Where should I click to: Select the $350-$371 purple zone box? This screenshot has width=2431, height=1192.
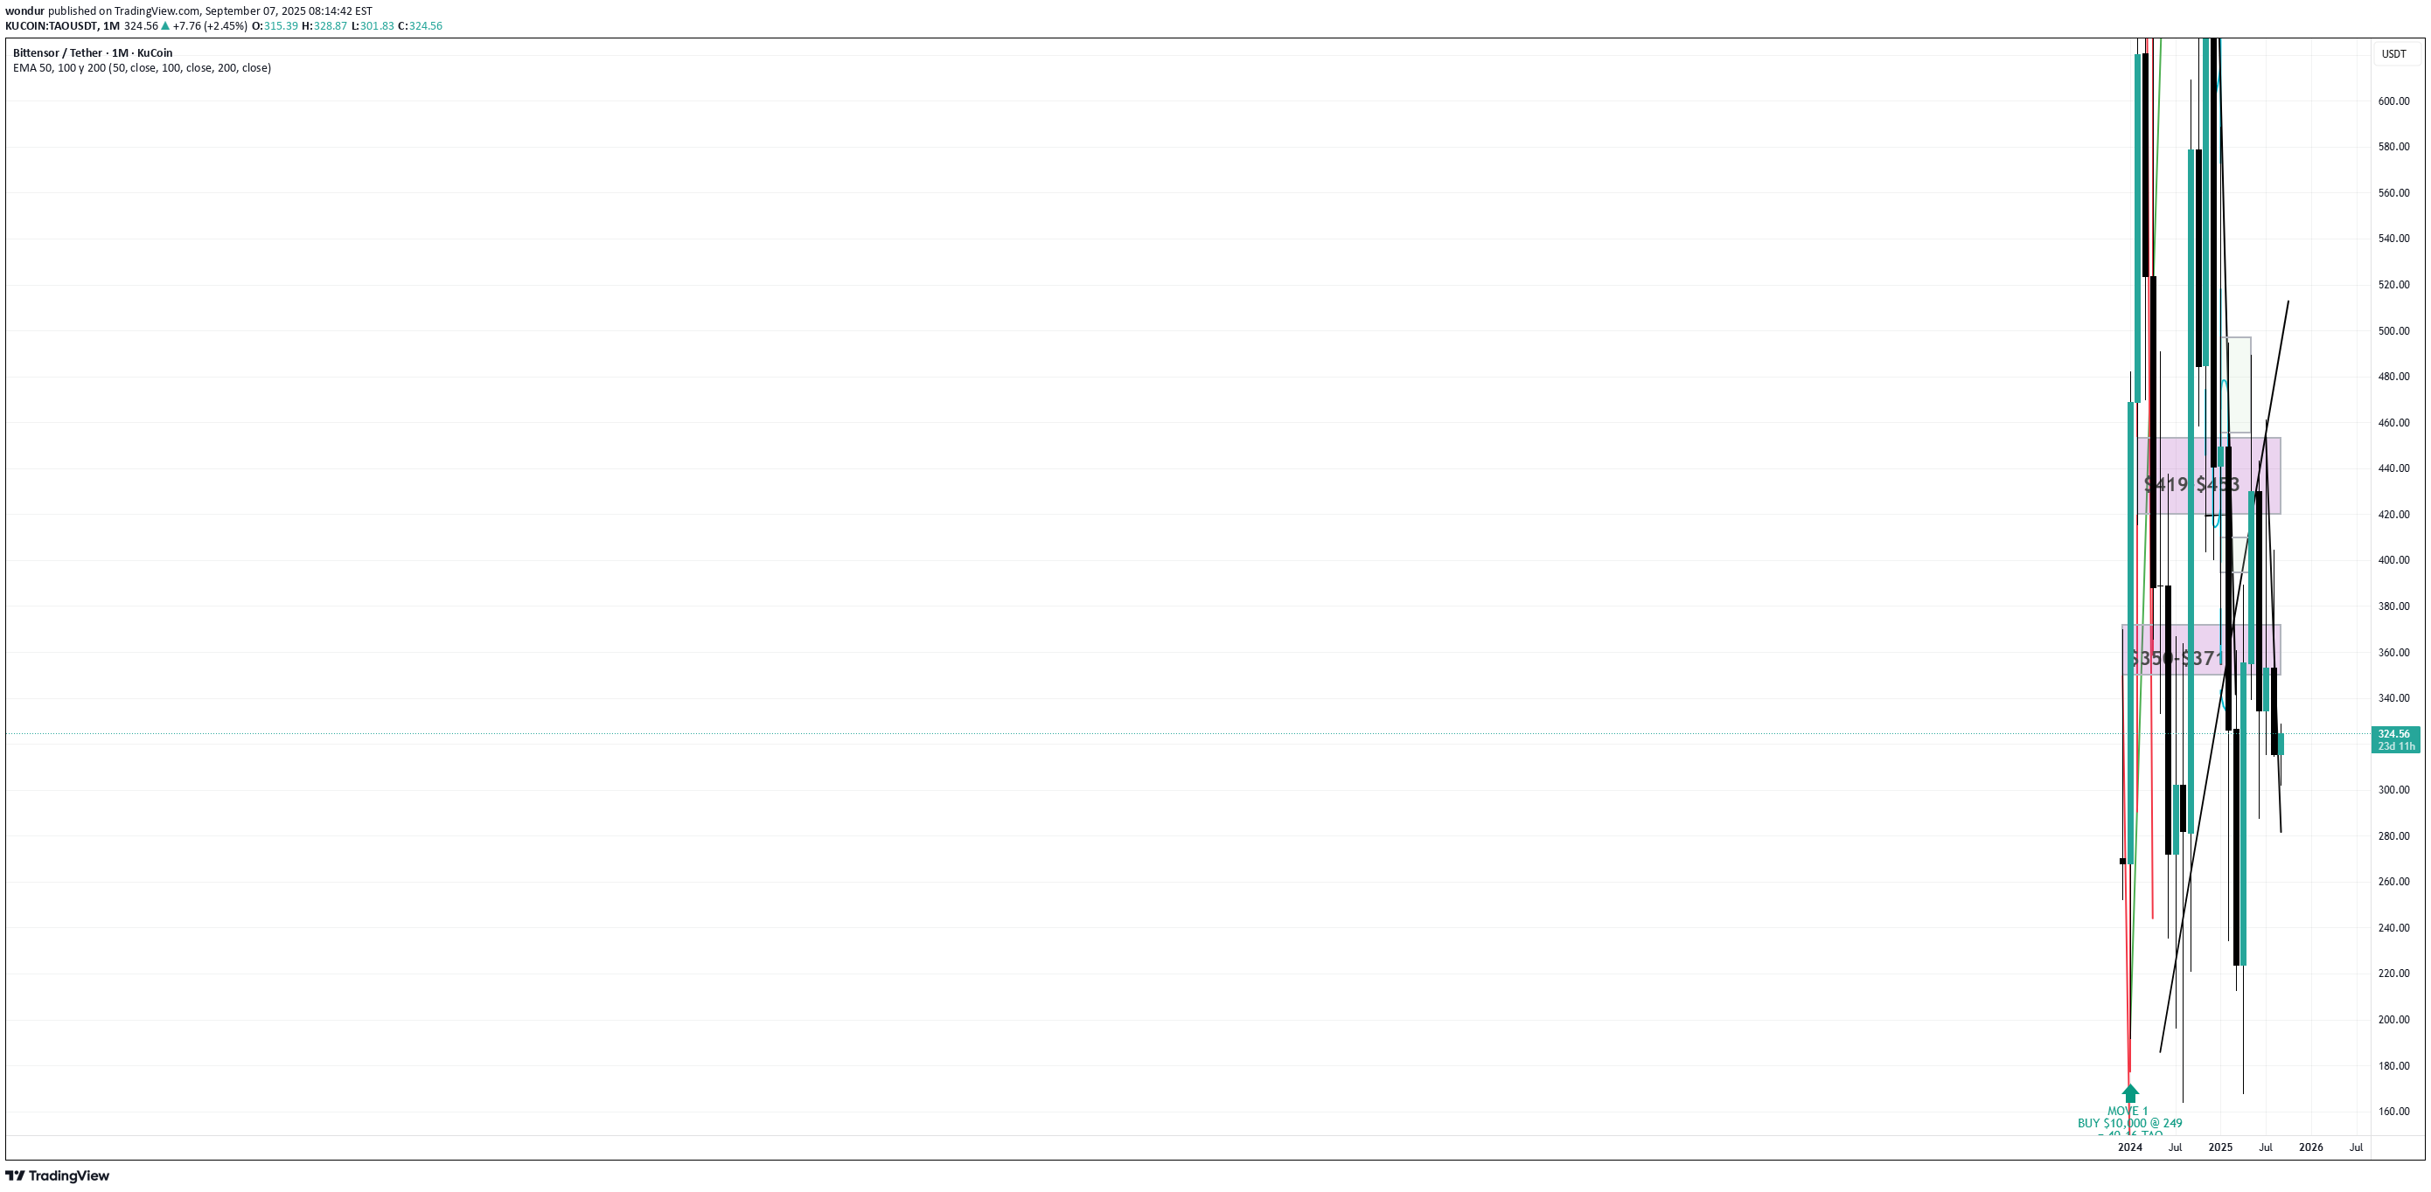(2201, 648)
